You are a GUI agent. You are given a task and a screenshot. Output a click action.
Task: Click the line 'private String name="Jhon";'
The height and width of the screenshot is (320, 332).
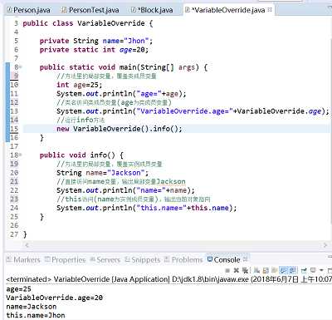[x=96, y=41]
